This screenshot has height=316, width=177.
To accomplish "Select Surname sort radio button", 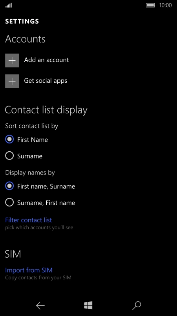I will pyautogui.click(x=9, y=156).
